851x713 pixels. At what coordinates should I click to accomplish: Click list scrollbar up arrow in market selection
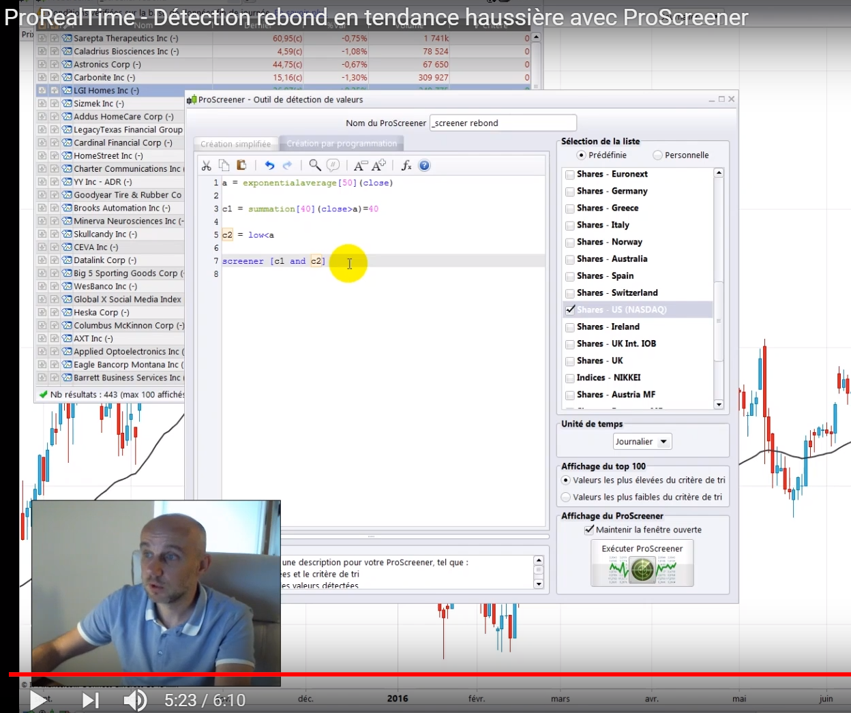click(x=719, y=173)
